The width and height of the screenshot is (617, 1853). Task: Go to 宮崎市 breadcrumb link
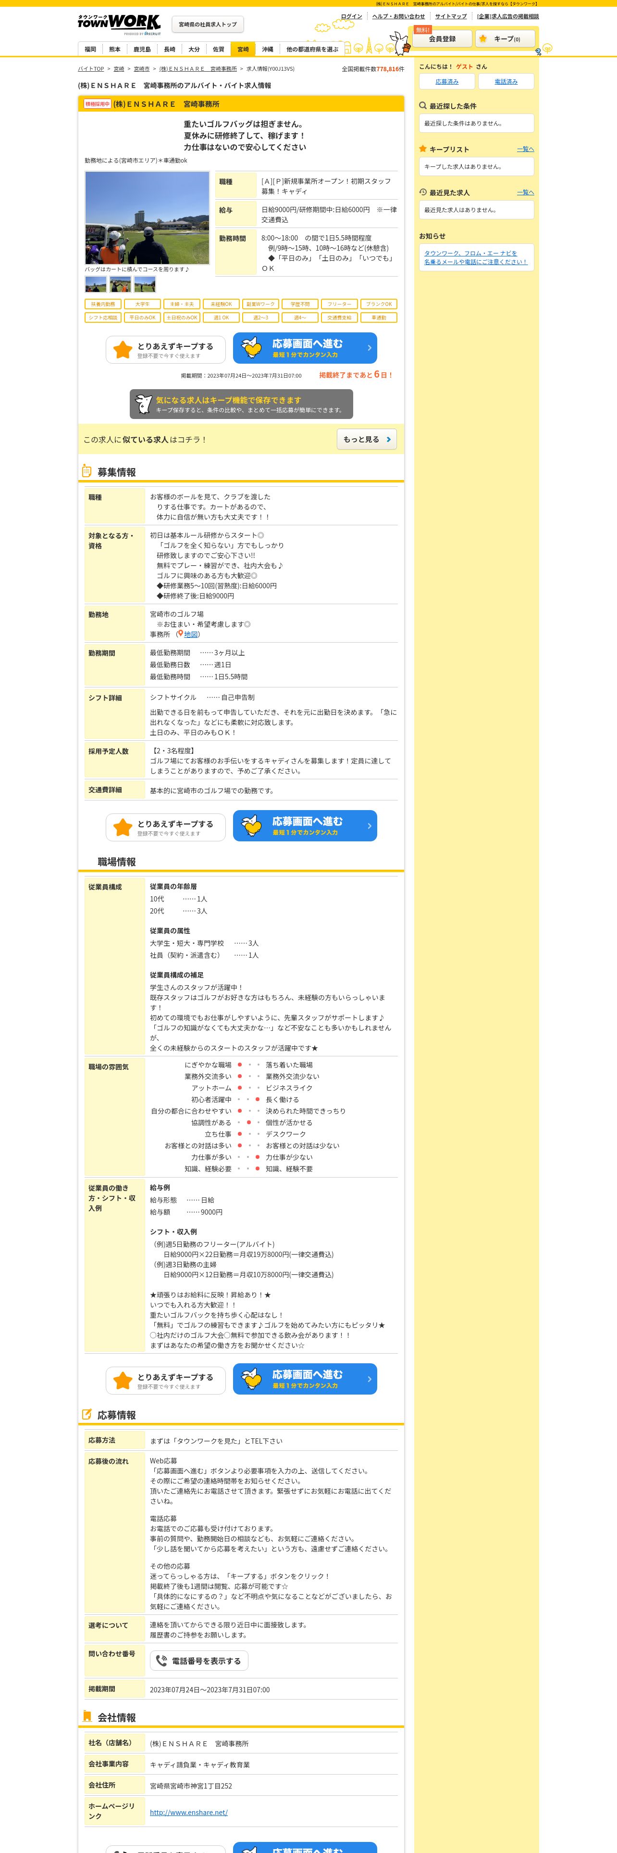click(x=141, y=69)
